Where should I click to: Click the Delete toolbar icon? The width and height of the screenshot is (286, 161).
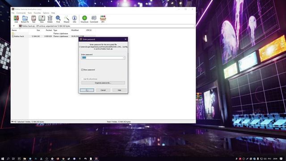(50, 19)
